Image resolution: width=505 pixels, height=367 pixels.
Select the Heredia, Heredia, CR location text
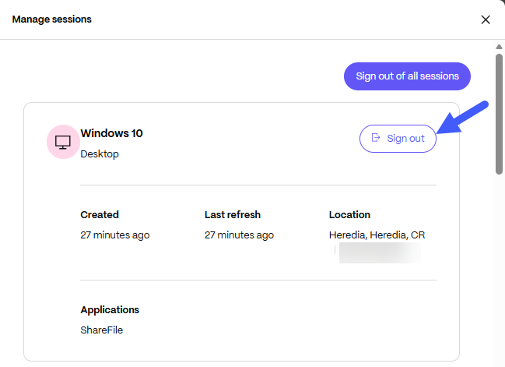(377, 235)
